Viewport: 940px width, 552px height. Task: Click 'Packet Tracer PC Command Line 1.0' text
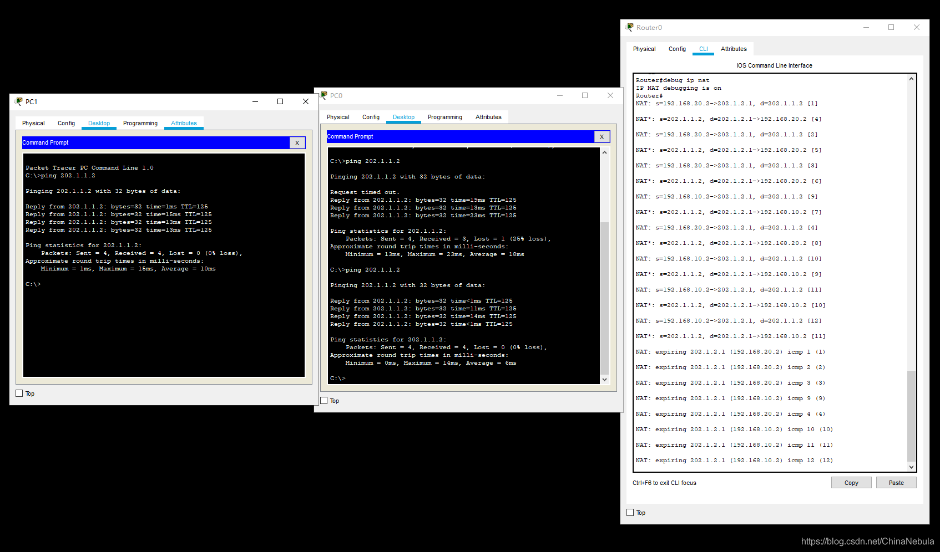click(x=89, y=167)
